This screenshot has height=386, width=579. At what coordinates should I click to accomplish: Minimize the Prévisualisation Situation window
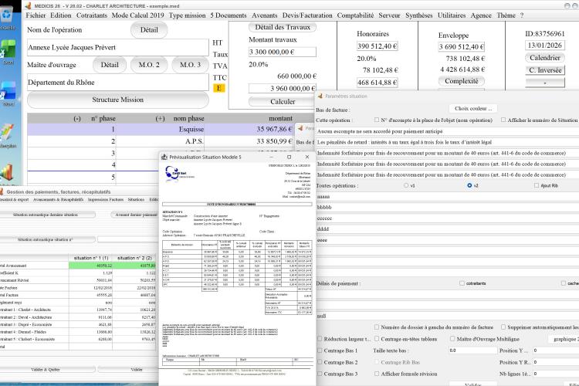point(272,157)
